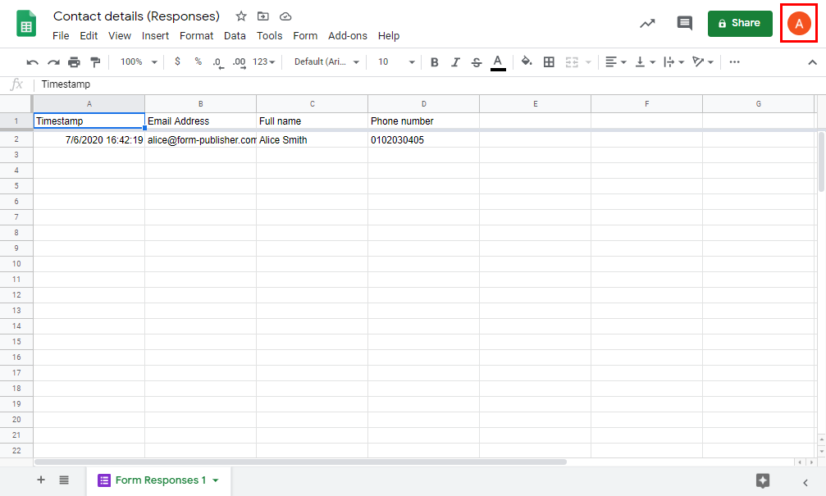Select row 2 header
This screenshot has width=826, height=496.
(x=16, y=139)
